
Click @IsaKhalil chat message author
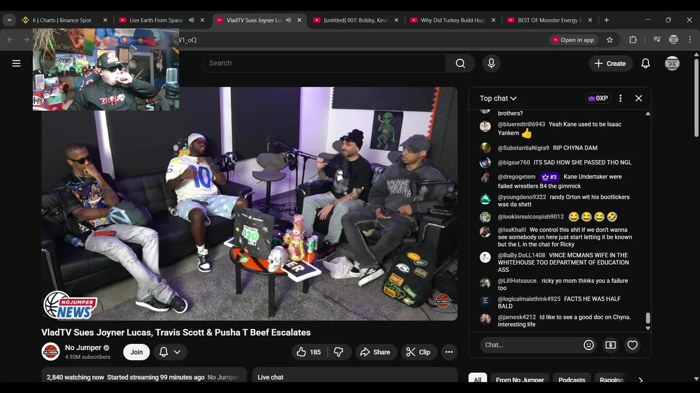pyautogui.click(x=512, y=230)
